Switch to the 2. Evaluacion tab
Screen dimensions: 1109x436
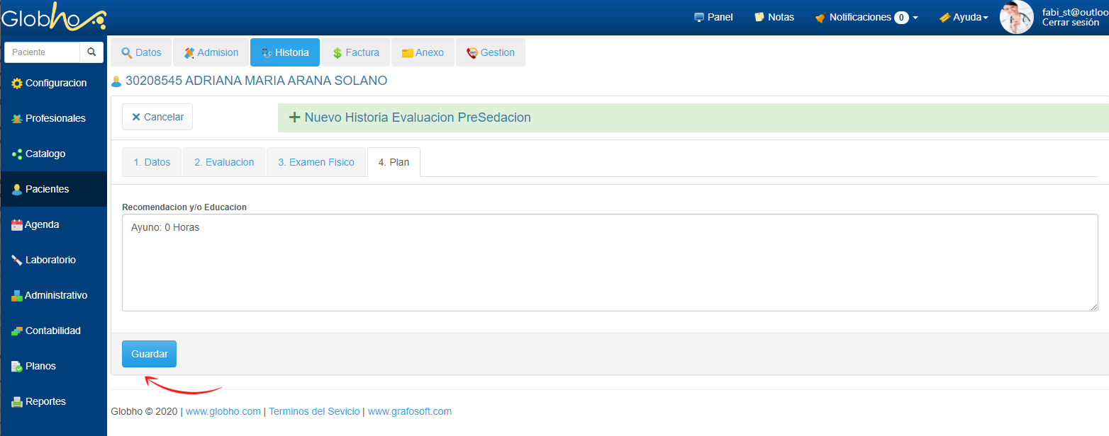(224, 162)
